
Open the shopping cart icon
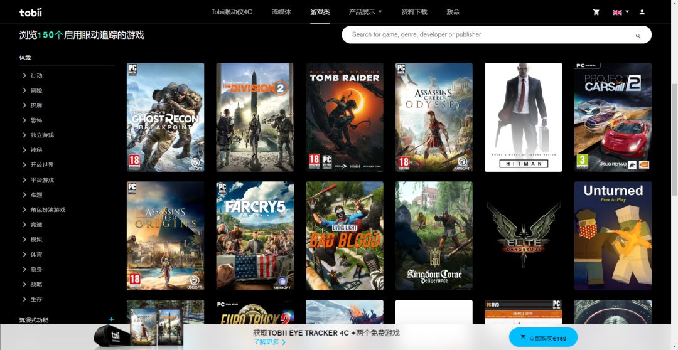click(596, 12)
